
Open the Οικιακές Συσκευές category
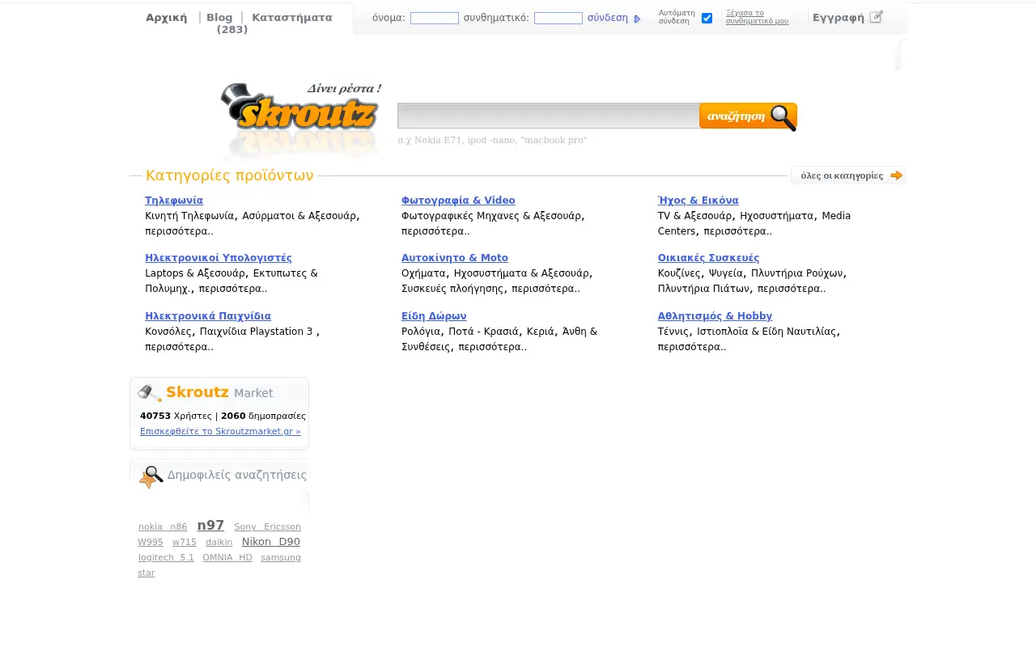click(709, 258)
